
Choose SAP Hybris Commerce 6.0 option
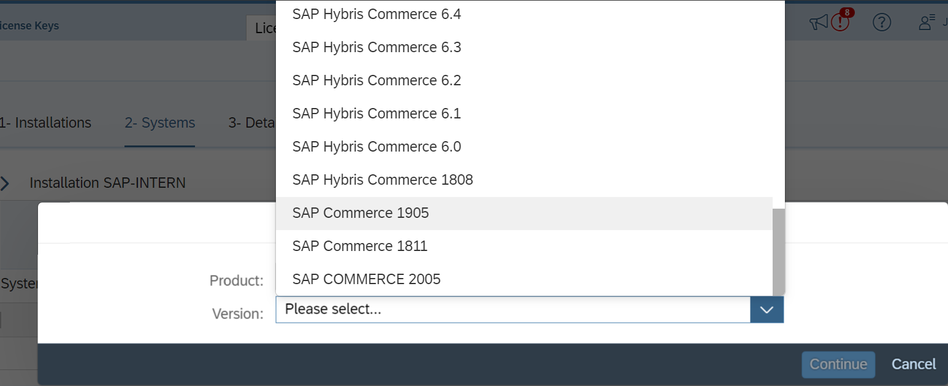click(x=377, y=147)
